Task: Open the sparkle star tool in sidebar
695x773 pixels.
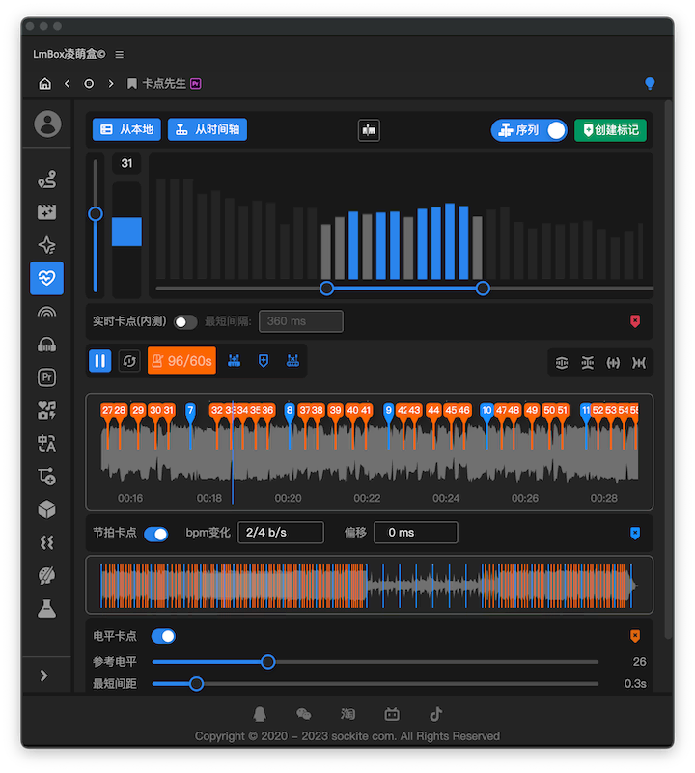Action: 47,245
